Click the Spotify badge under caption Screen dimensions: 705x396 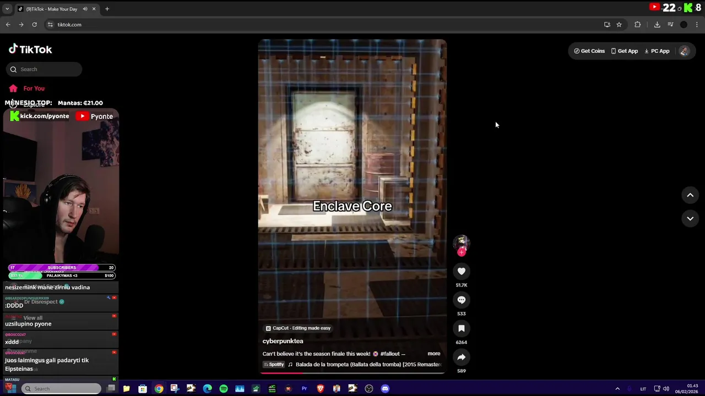point(274,365)
